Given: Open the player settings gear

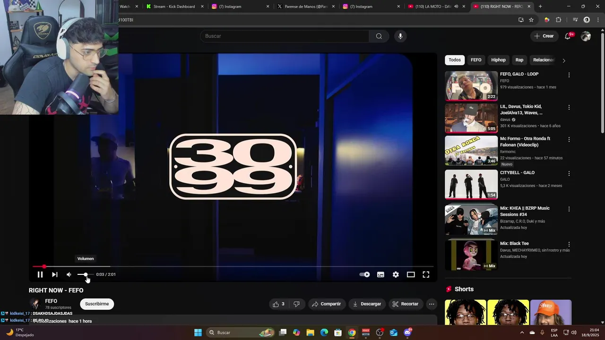Looking at the screenshot, I should click(396, 274).
